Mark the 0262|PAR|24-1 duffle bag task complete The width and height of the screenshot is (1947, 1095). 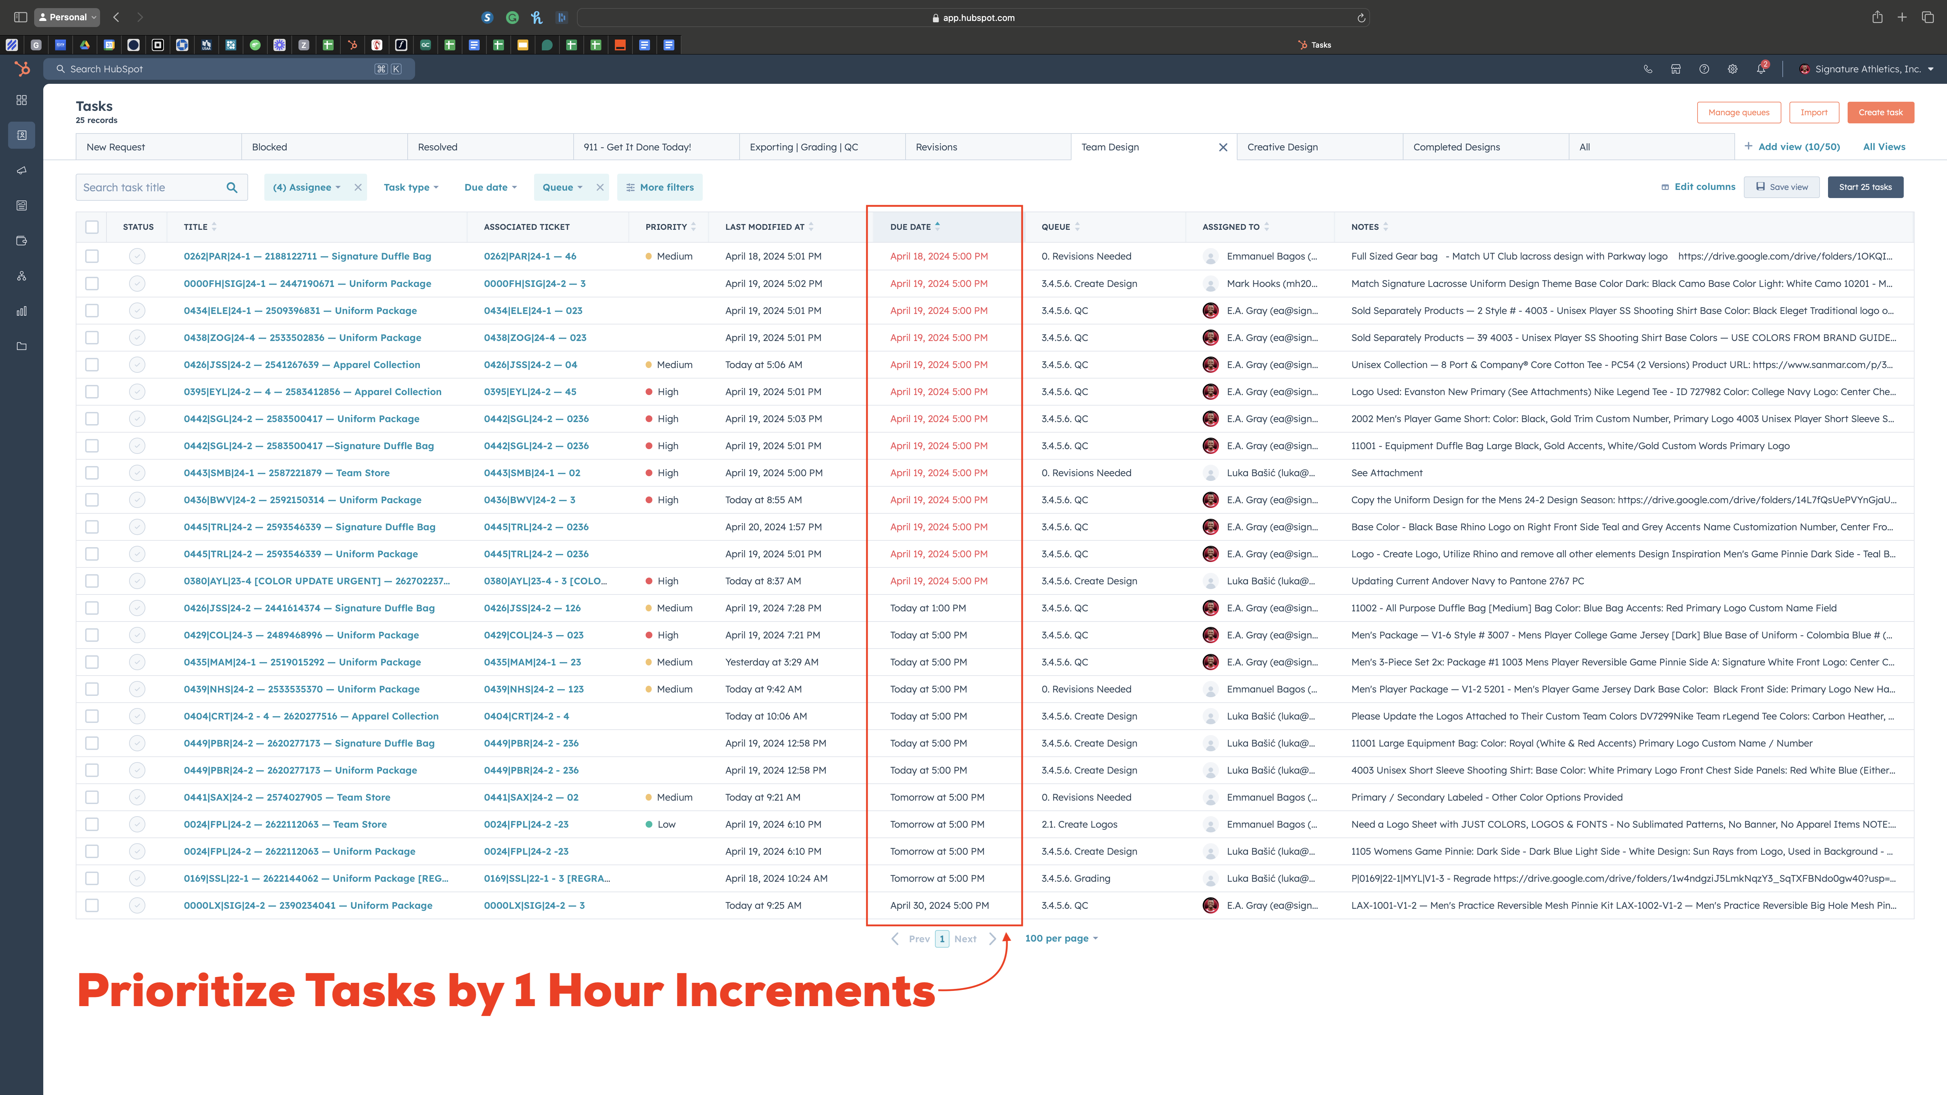(x=137, y=256)
